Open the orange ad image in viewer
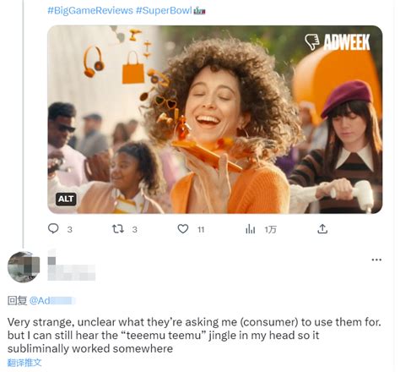The height and width of the screenshot is (372, 400). pos(215,119)
